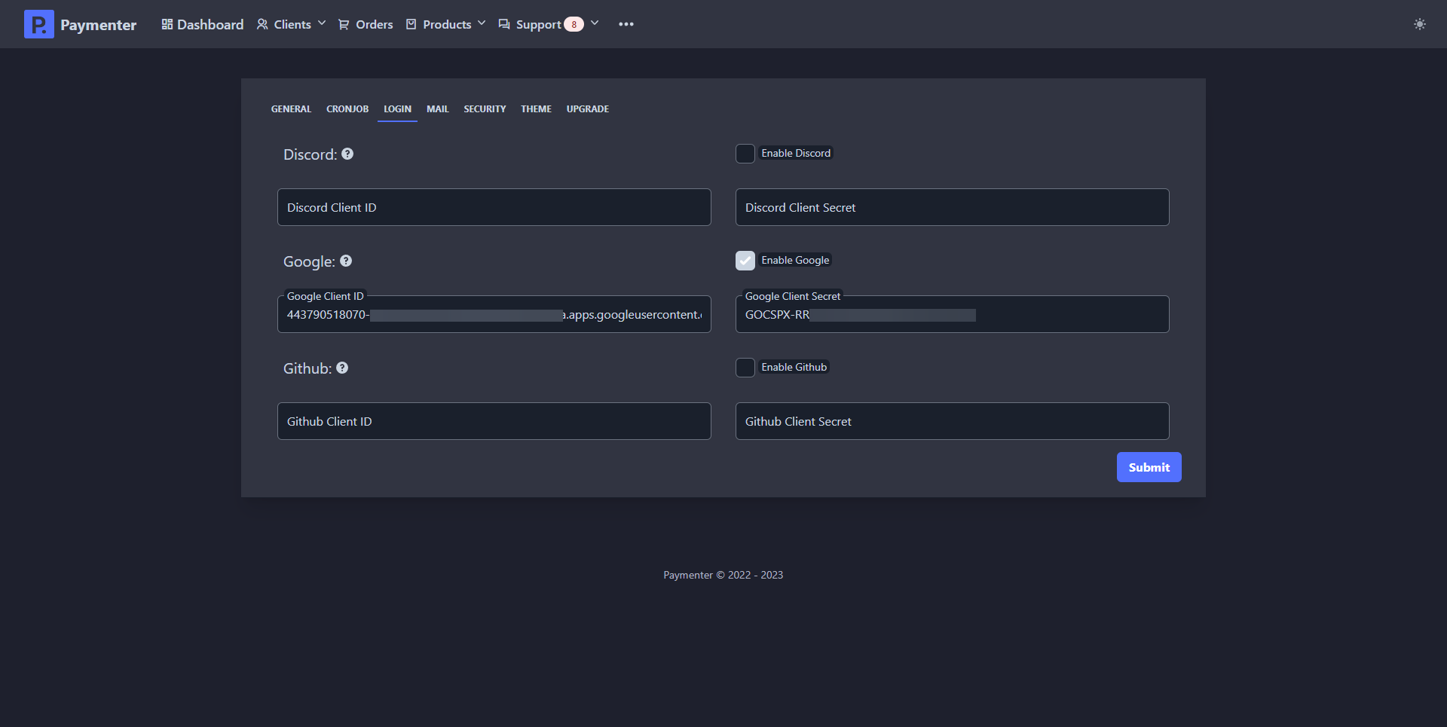
Task: Click into the Google Client Secret field
Action: pyautogui.click(x=953, y=314)
